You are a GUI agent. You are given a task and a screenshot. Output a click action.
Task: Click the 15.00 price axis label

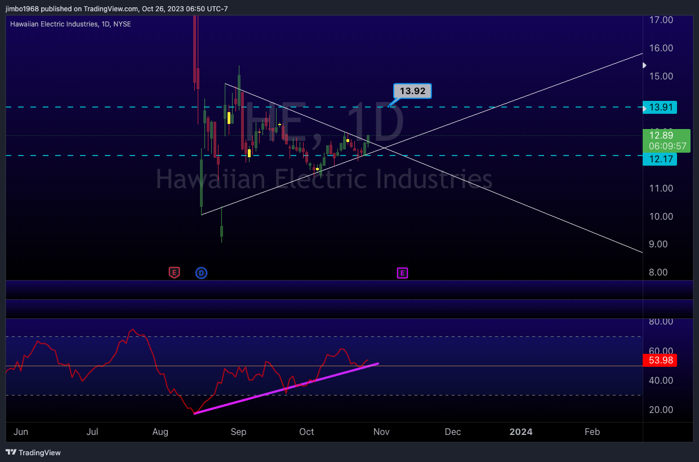click(x=661, y=76)
